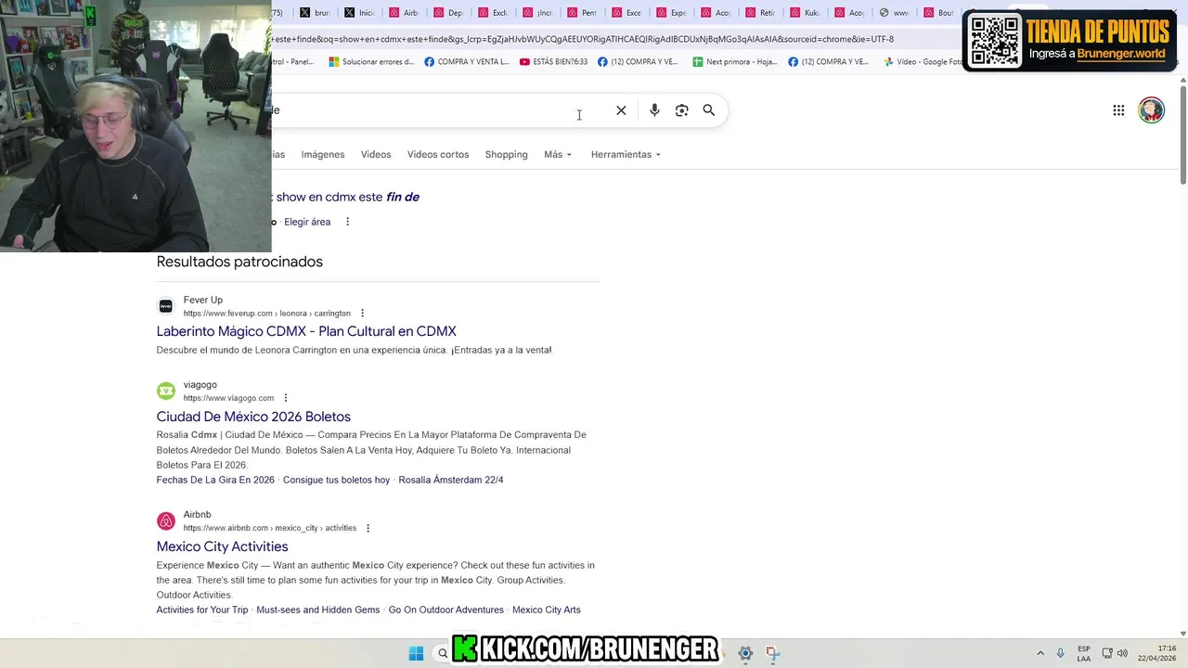Switch to the 'Inici' X browser tab

[x=360, y=13]
